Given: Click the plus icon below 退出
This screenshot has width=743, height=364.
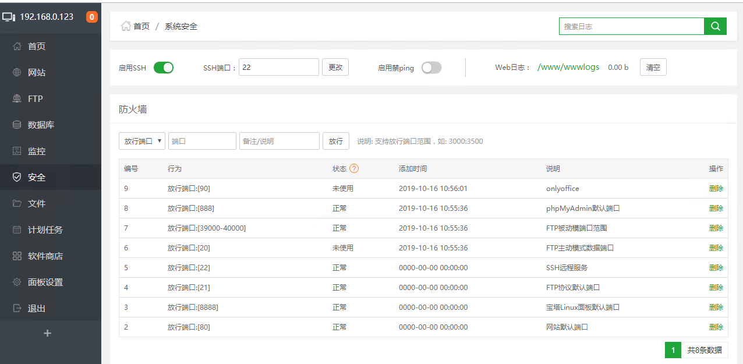Looking at the screenshot, I should click(47, 333).
